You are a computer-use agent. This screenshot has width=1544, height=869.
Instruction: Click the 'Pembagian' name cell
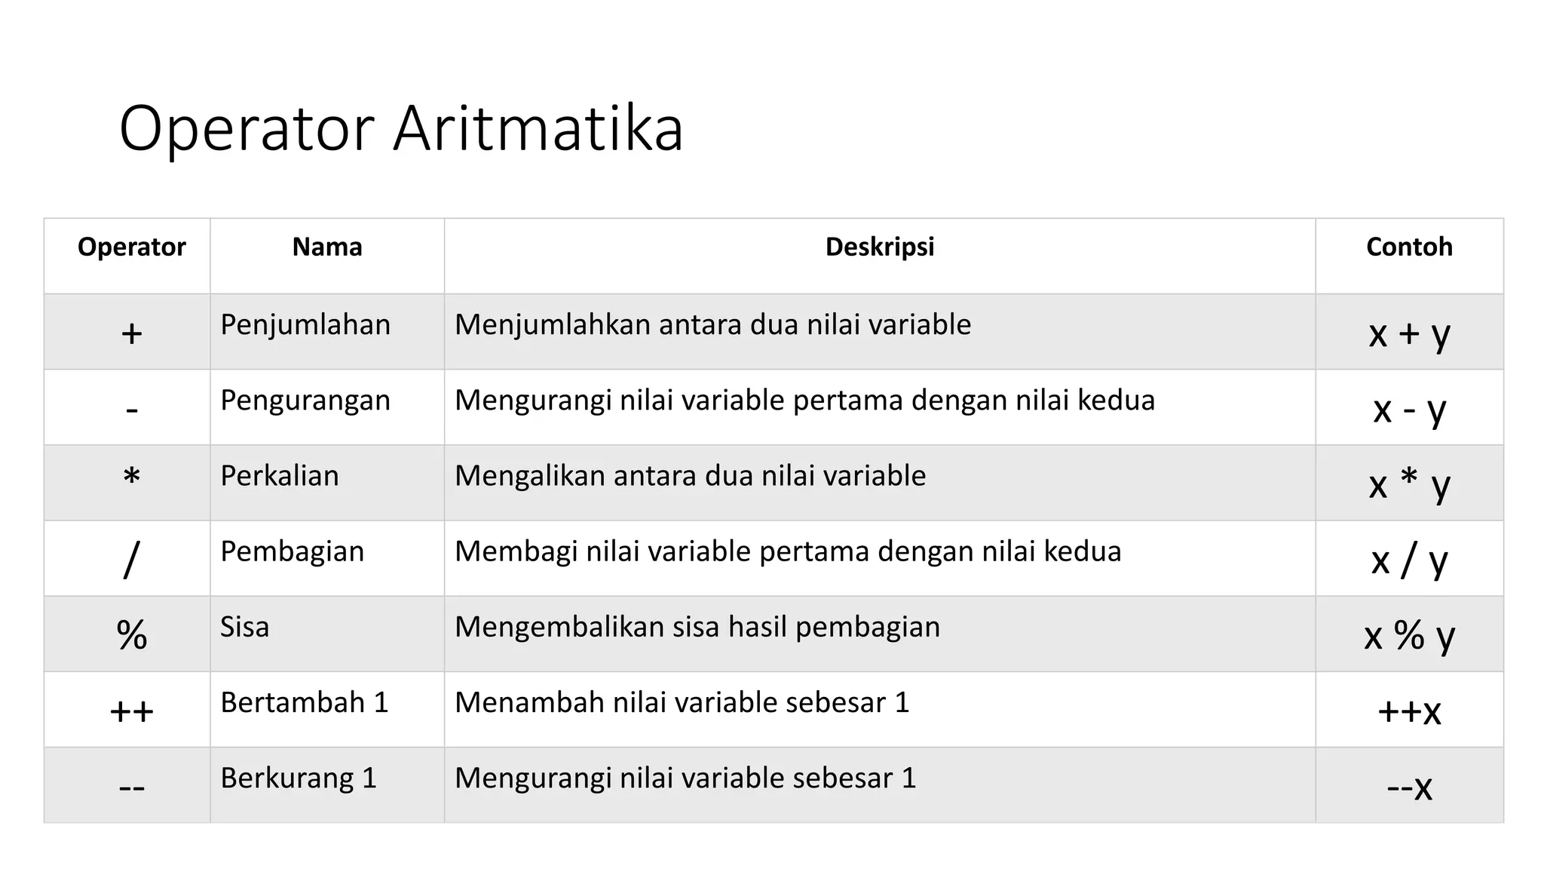coord(327,558)
